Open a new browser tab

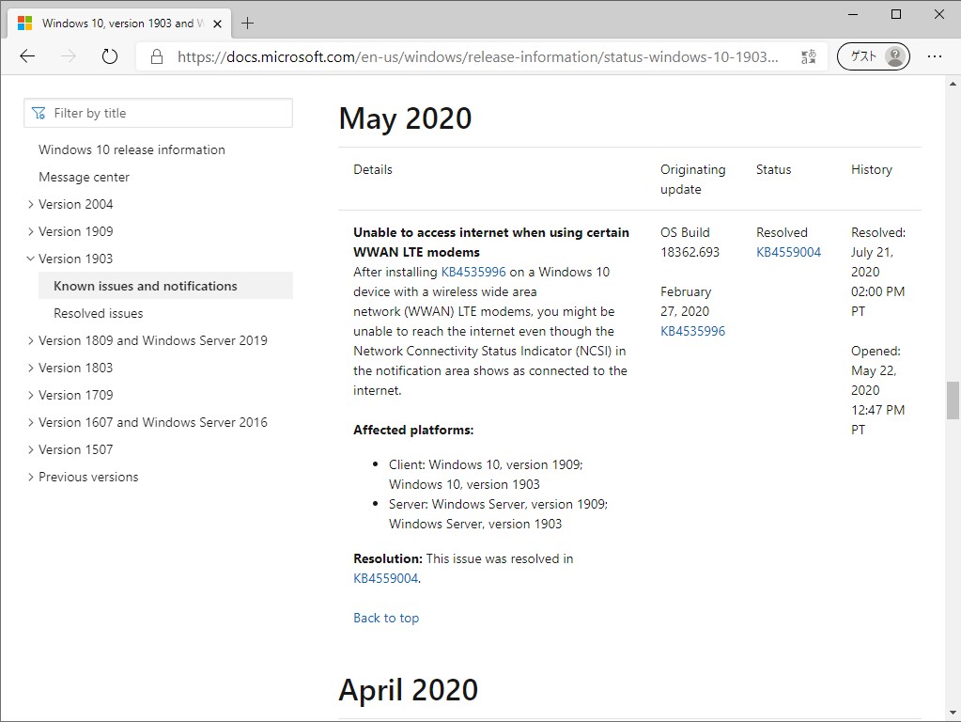click(248, 23)
